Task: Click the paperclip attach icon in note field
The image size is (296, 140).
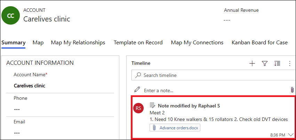Action: (292, 90)
